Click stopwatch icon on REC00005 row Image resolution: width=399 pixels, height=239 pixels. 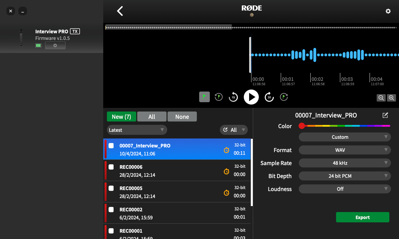[x=226, y=193]
